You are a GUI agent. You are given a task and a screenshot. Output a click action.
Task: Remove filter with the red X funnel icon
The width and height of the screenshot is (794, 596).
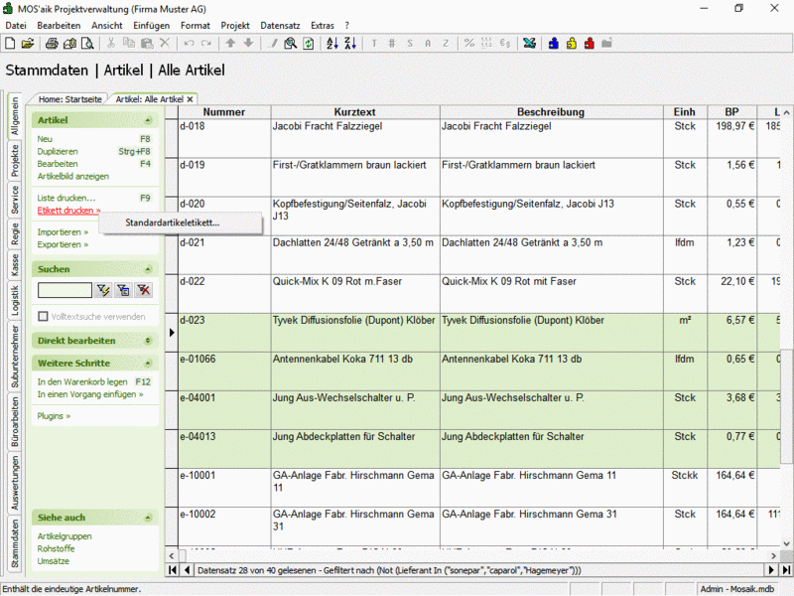(143, 290)
